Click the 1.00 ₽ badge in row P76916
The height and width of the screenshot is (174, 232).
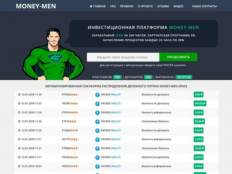tap(198, 112)
